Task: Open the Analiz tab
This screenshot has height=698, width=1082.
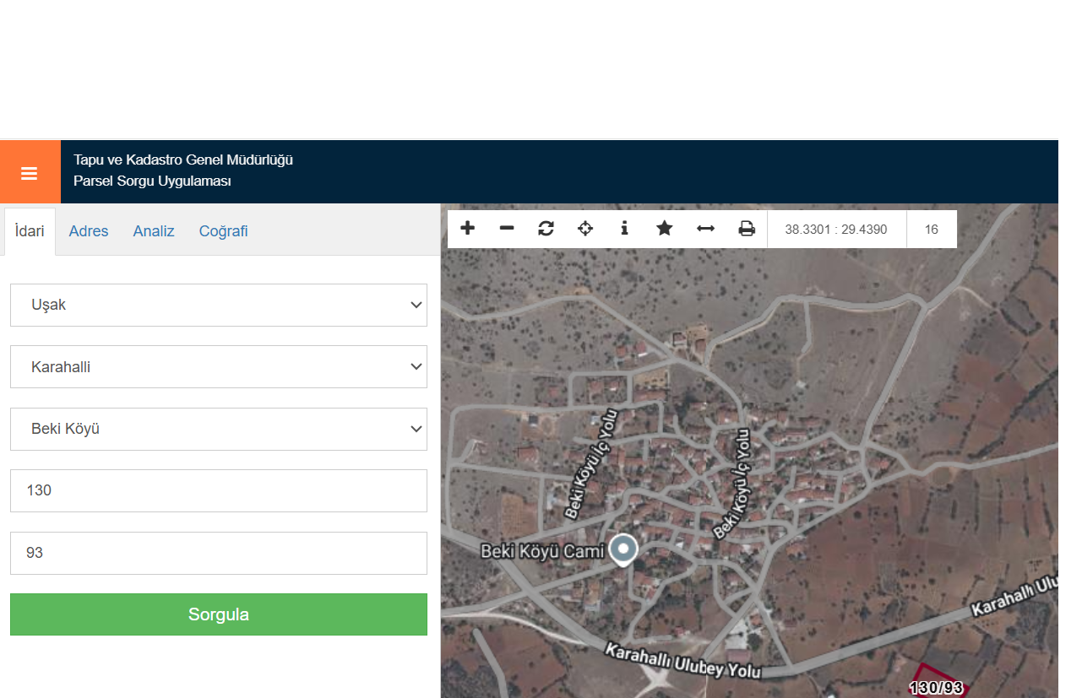Action: (x=154, y=231)
